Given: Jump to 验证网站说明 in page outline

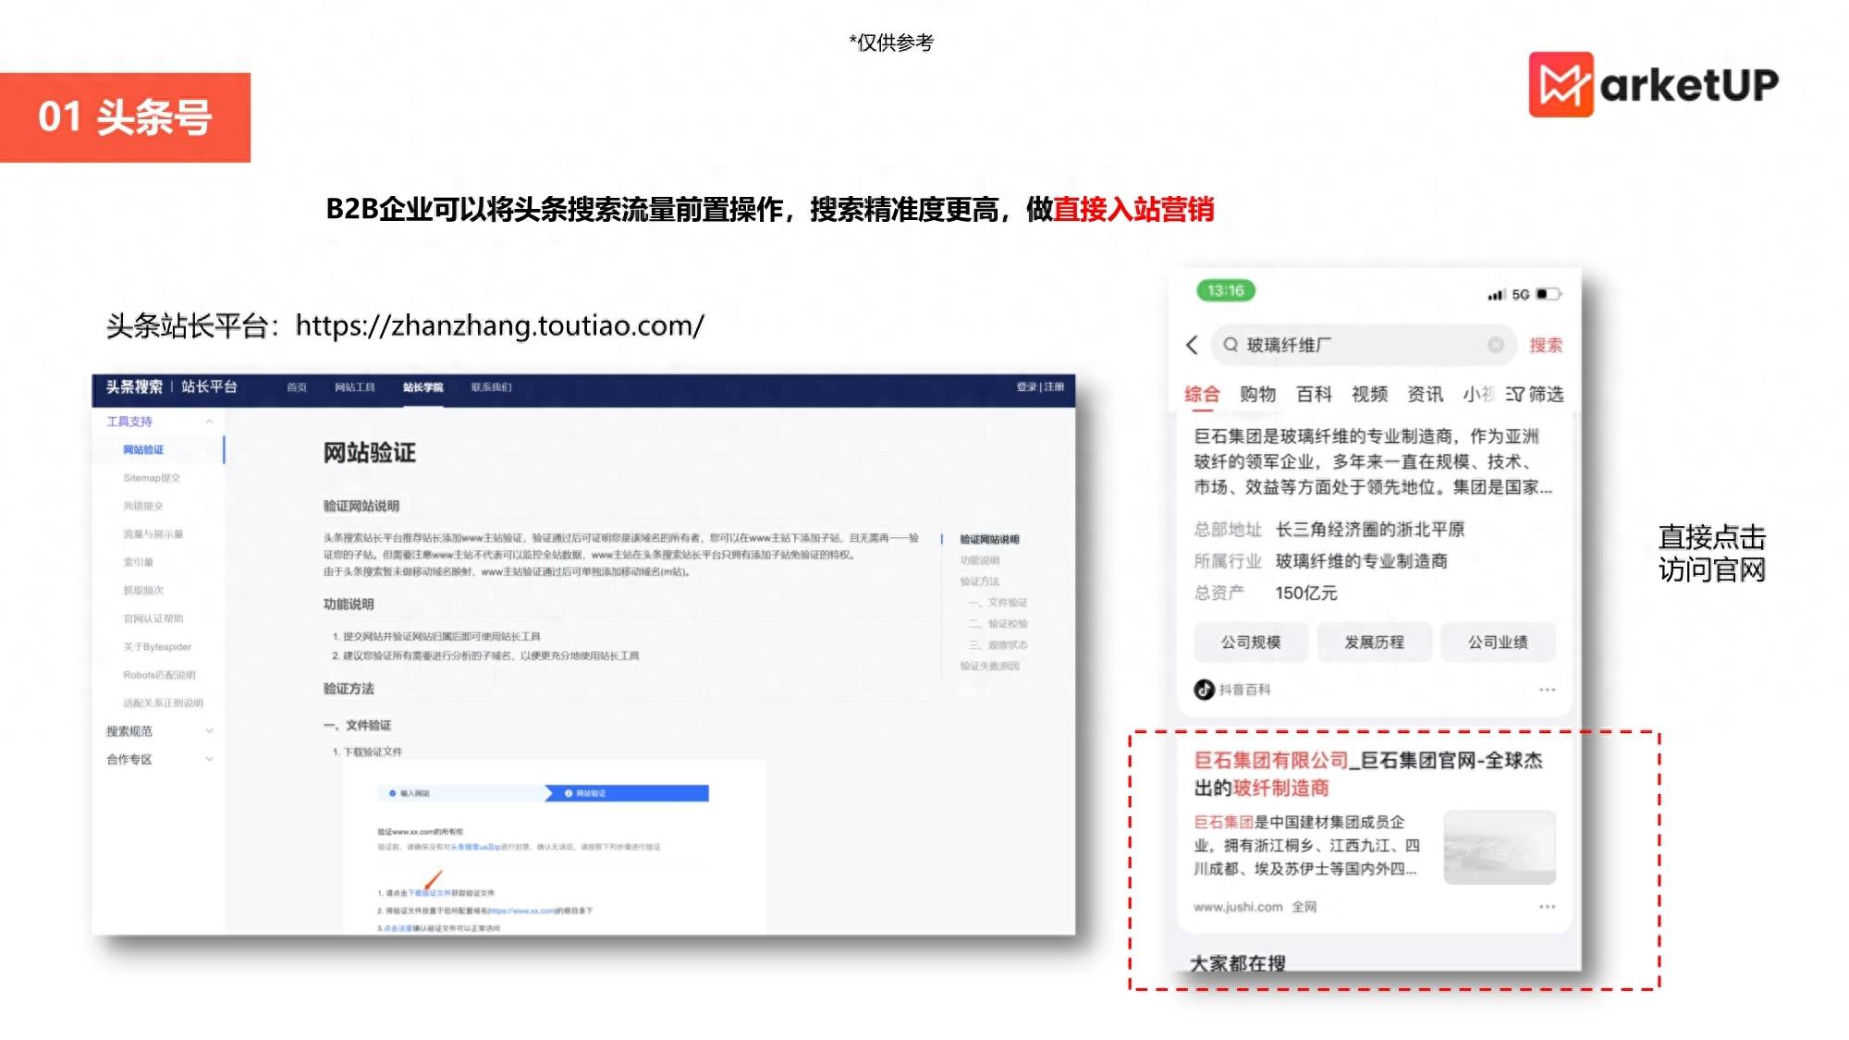Looking at the screenshot, I should pos(989,539).
